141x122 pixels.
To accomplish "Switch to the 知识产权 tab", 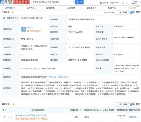I will coord(112,8).
